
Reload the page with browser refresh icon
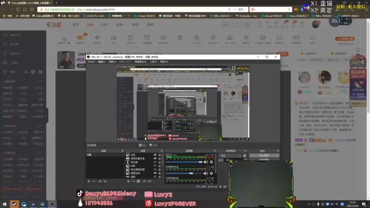[18, 9]
